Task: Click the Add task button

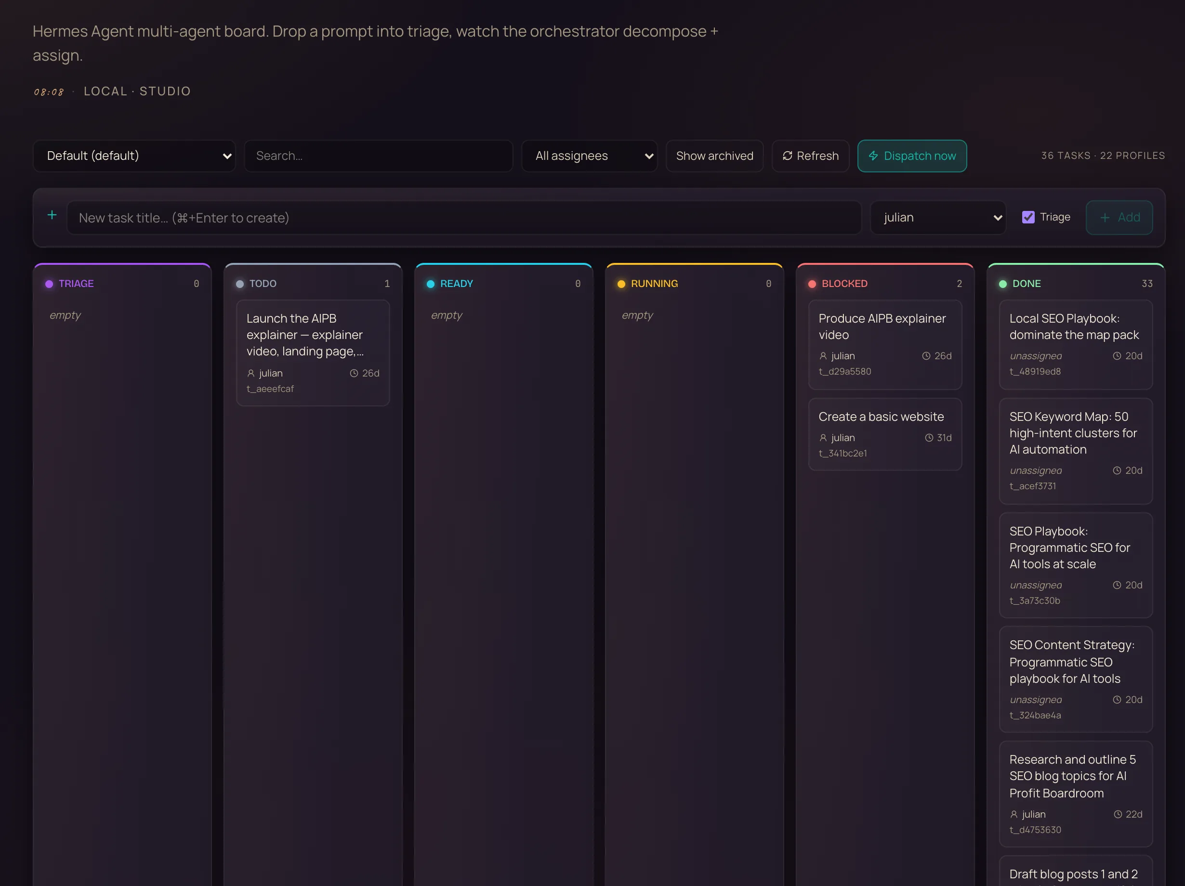Action: pos(1119,217)
